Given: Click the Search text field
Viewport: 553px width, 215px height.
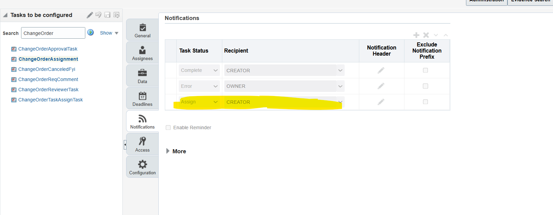Looking at the screenshot, I should (x=53, y=33).
